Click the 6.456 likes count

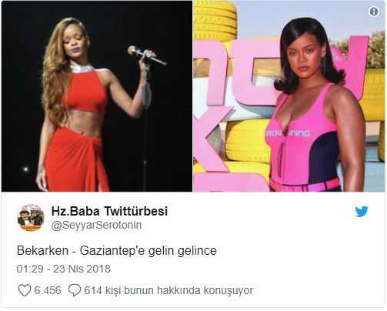point(48,290)
